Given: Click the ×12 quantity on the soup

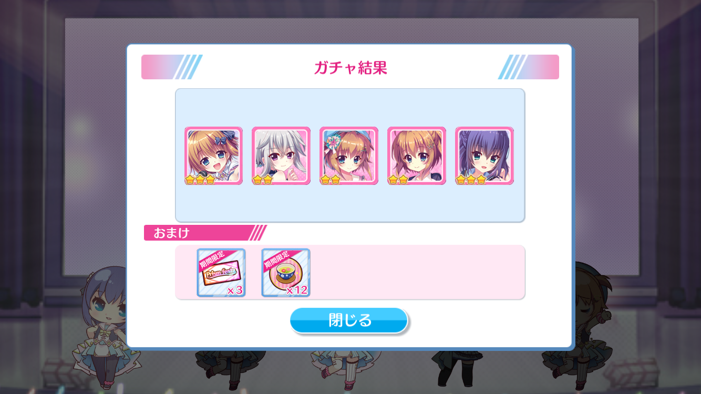Looking at the screenshot, I should click(x=297, y=290).
